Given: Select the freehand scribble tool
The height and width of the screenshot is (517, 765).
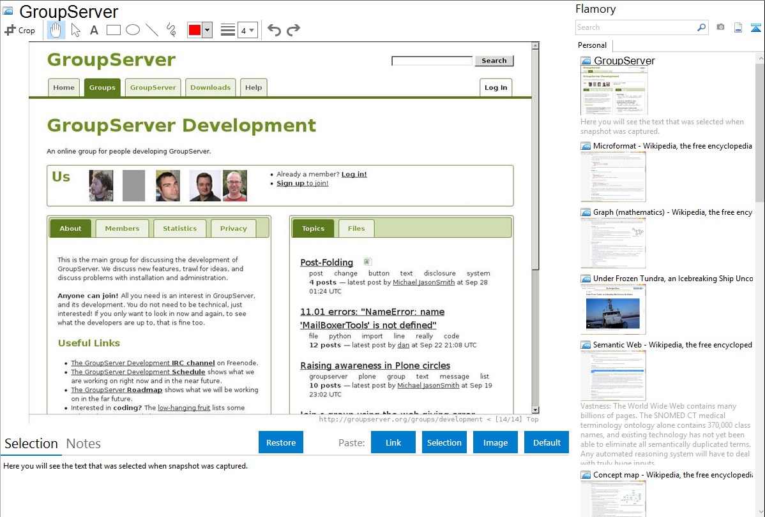Looking at the screenshot, I should (x=171, y=30).
